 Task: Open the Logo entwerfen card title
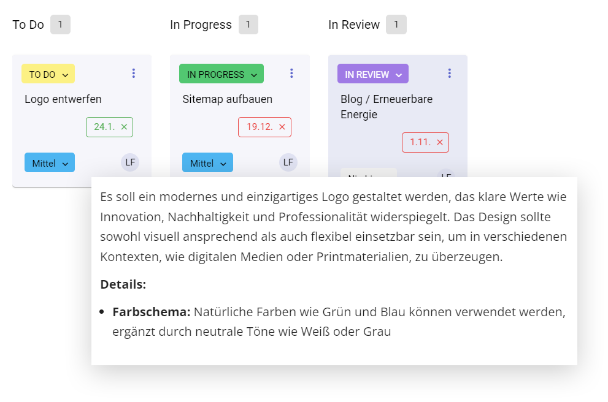[x=63, y=99]
